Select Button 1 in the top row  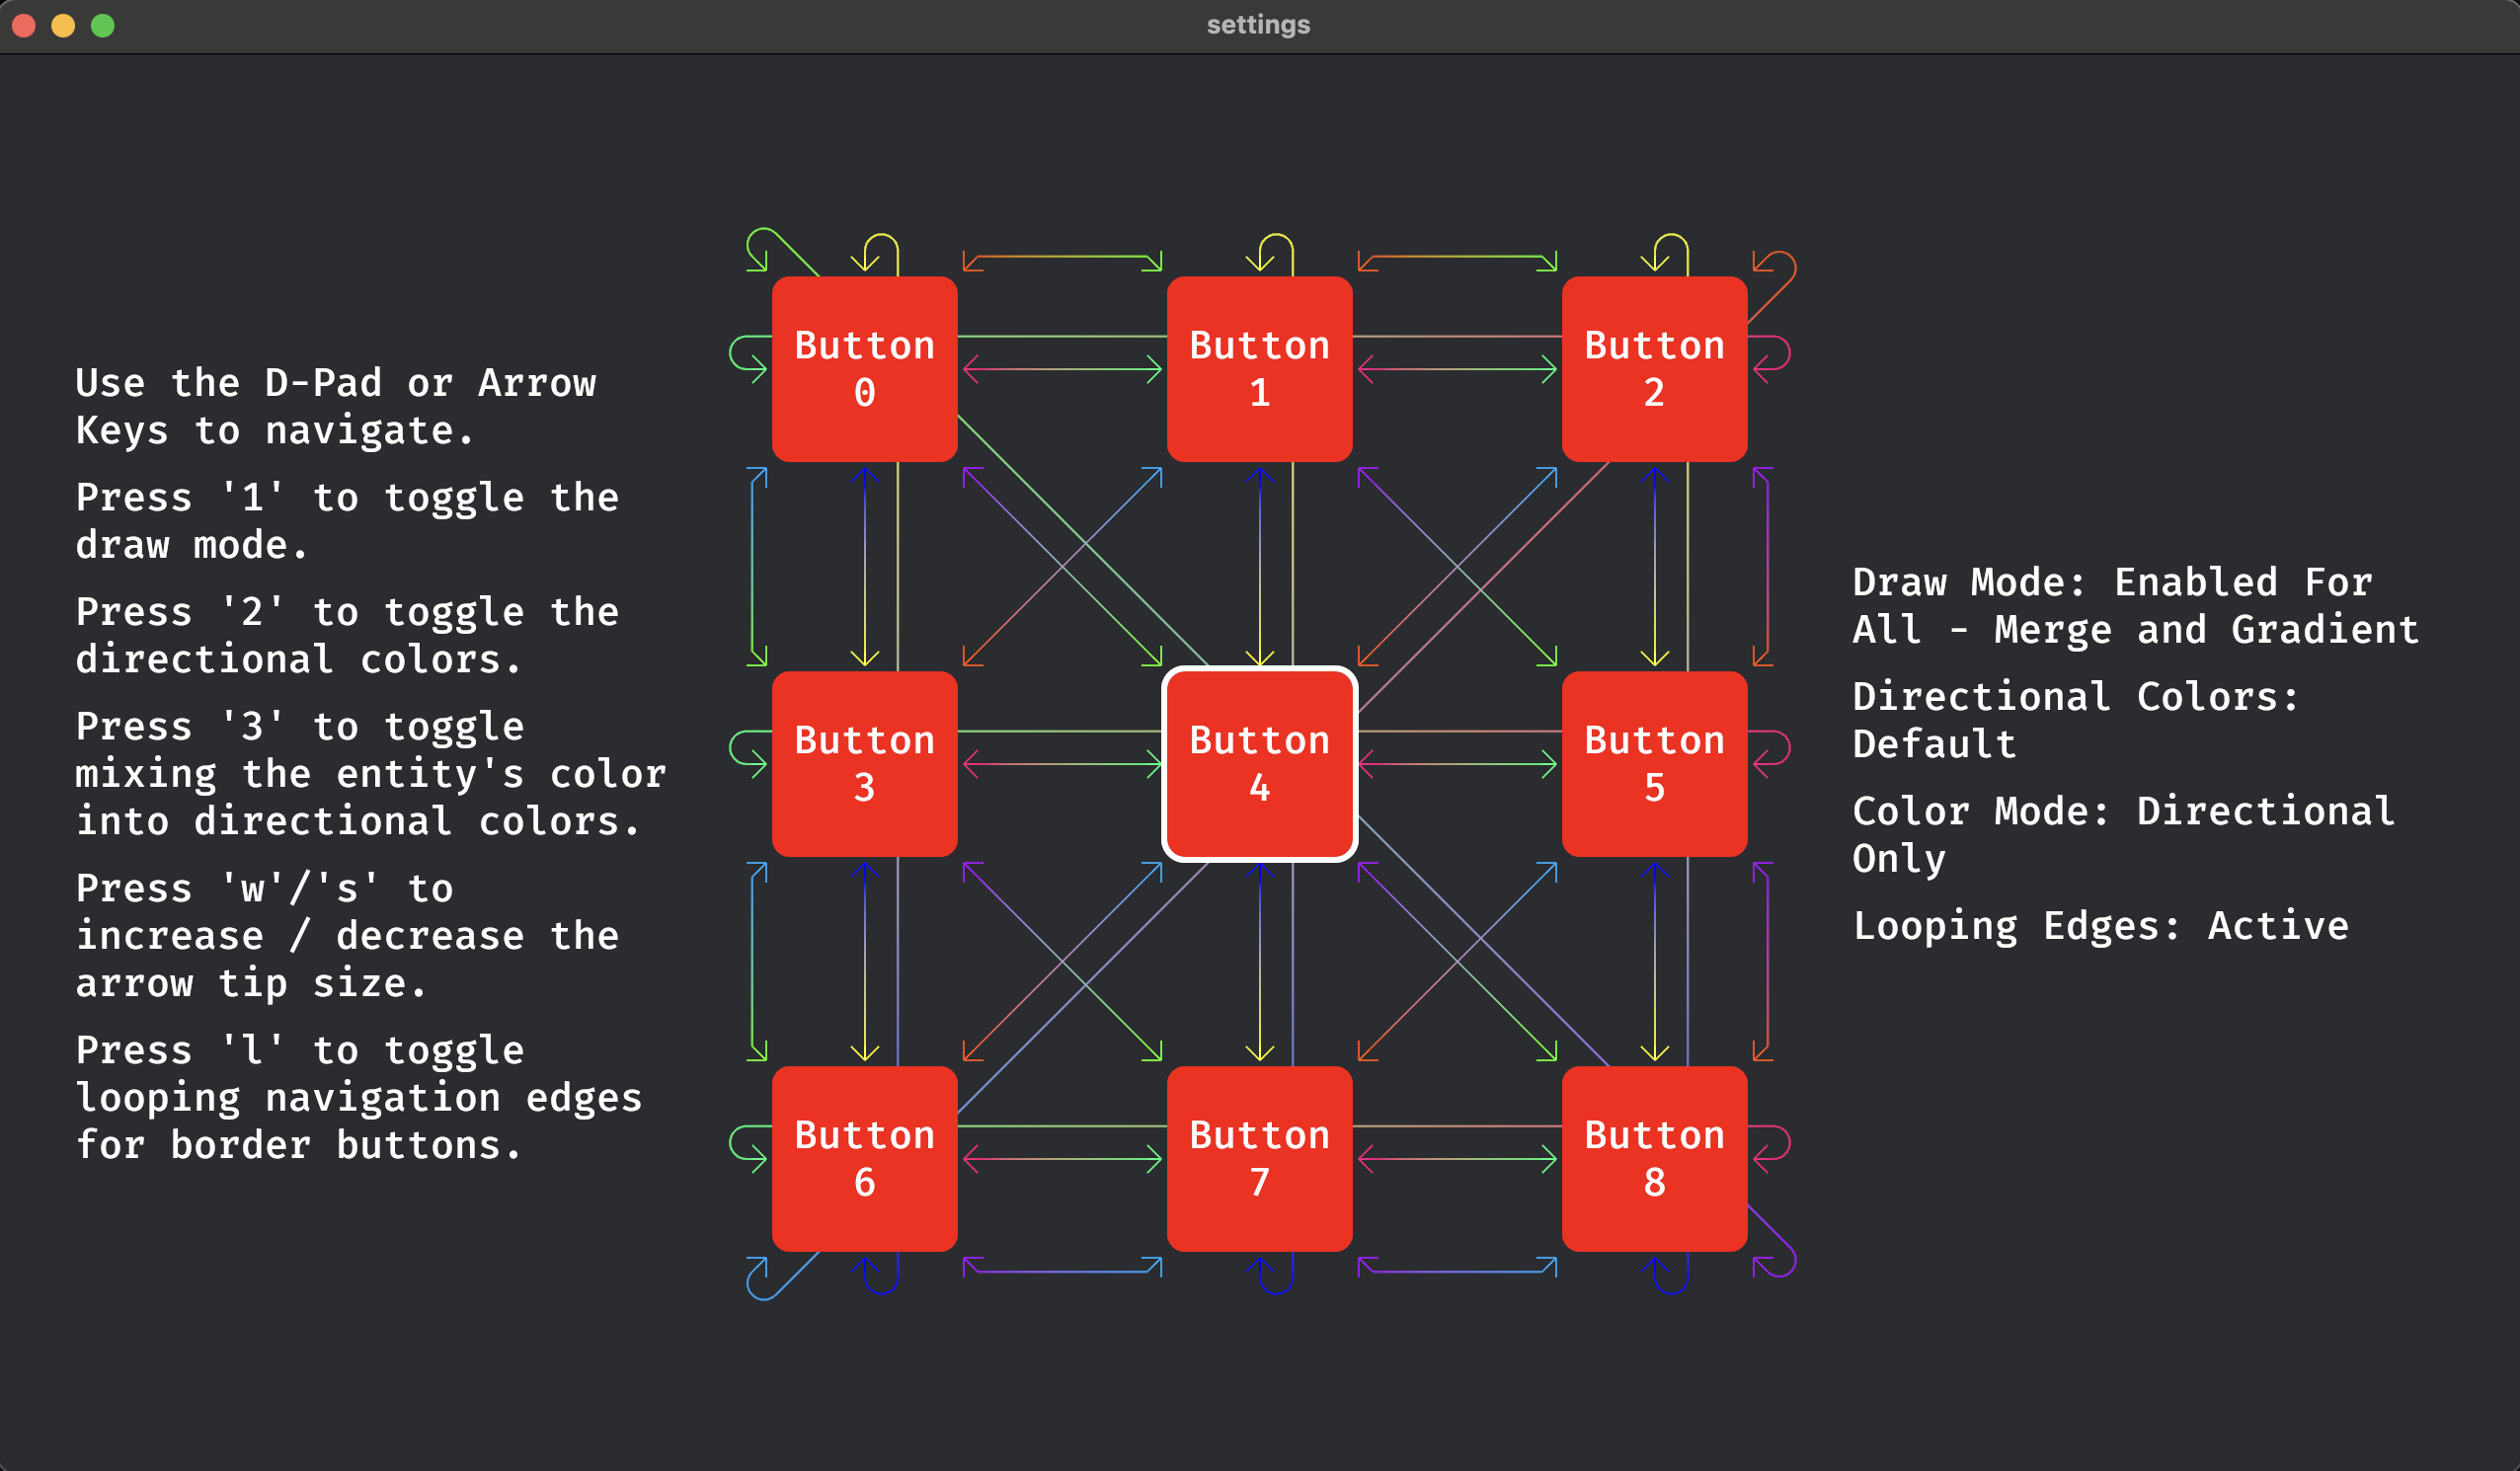tap(1259, 369)
